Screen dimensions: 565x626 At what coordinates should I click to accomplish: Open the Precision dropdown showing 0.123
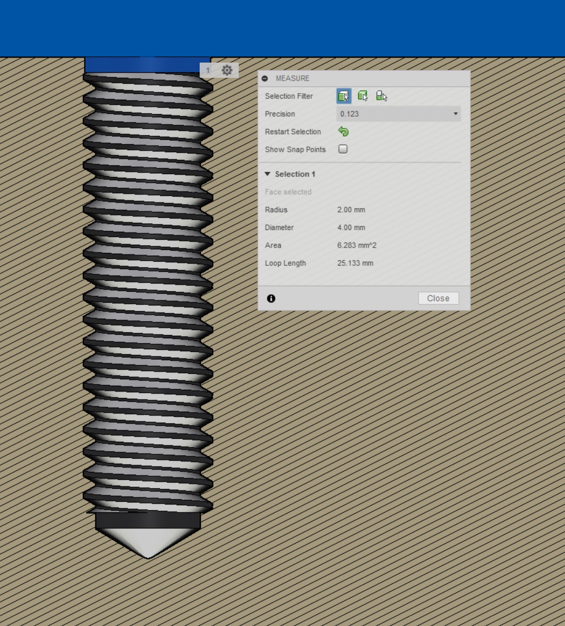click(399, 114)
